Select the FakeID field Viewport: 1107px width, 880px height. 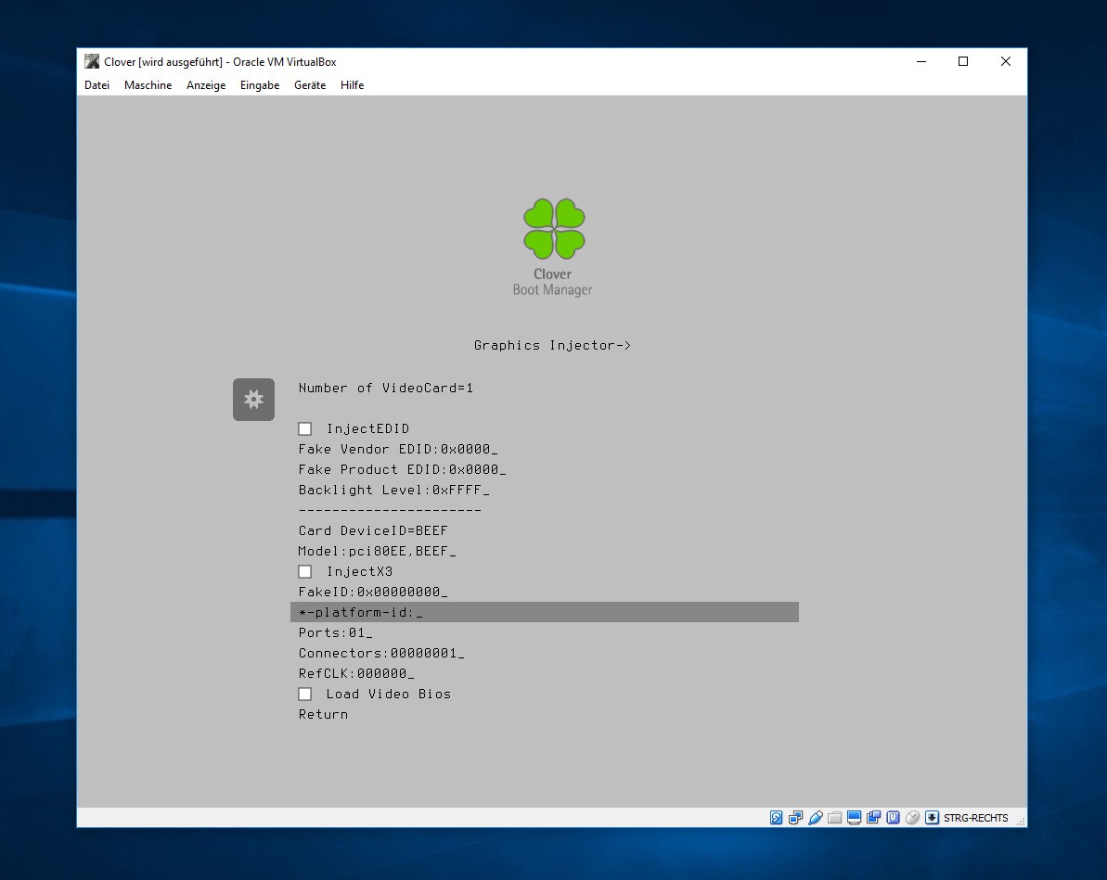tap(373, 592)
